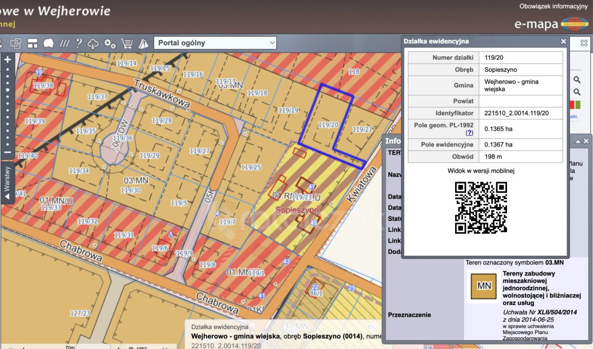Zoom in with the plus button
Image resolution: width=593 pixels, height=349 pixels.
click(x=7, y=60)
